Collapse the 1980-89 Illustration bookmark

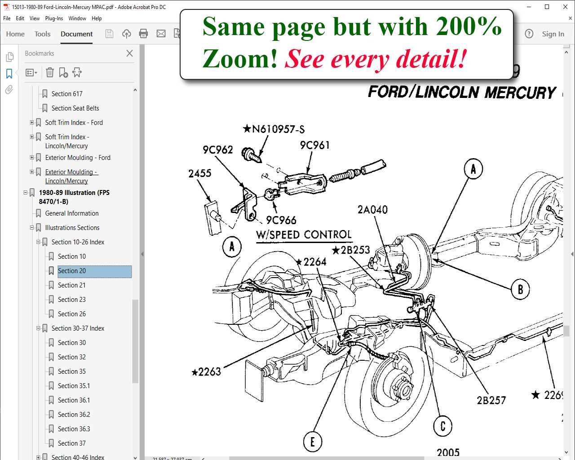[x=26, y=192]
